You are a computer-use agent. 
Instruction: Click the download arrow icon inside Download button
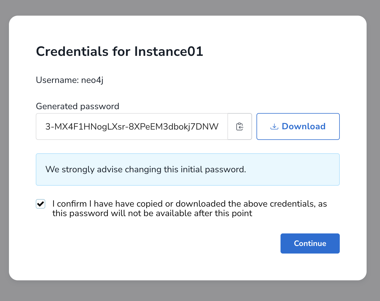(274, 126)
